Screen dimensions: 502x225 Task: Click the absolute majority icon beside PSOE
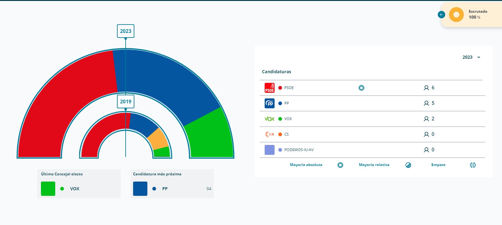(x=361, y=88)
